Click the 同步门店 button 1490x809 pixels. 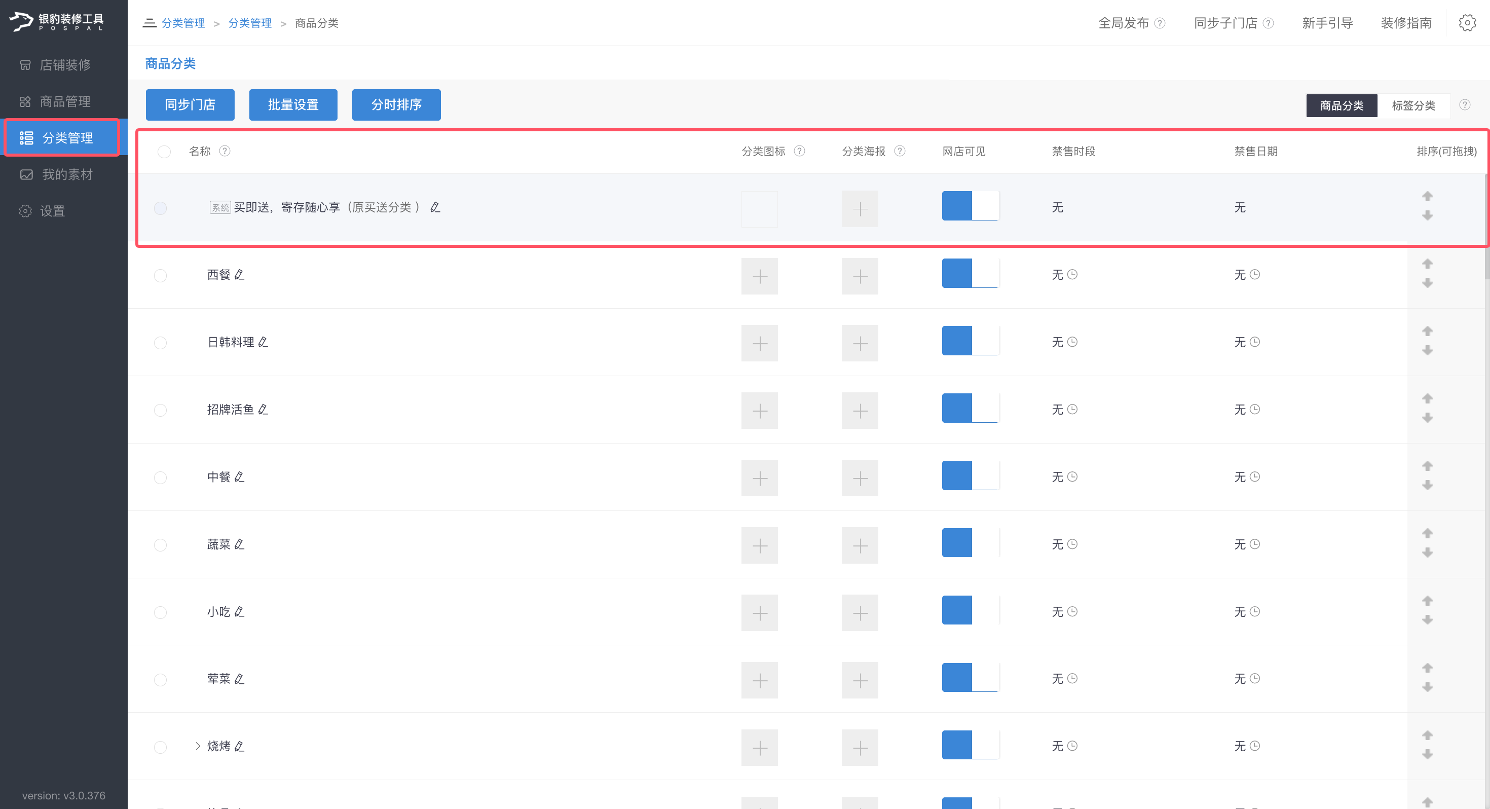tap(190, 105)
